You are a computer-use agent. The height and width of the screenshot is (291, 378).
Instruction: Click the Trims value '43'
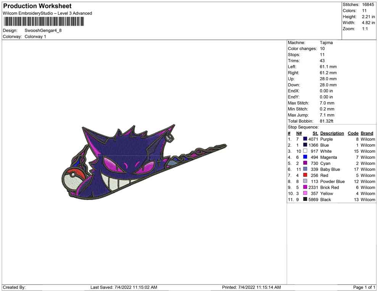pos(322,61)
